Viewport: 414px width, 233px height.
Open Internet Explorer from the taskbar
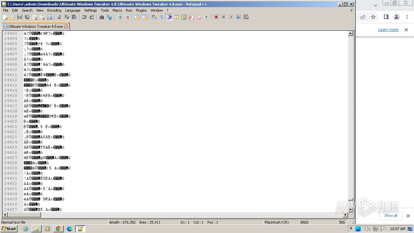point(26,229)
